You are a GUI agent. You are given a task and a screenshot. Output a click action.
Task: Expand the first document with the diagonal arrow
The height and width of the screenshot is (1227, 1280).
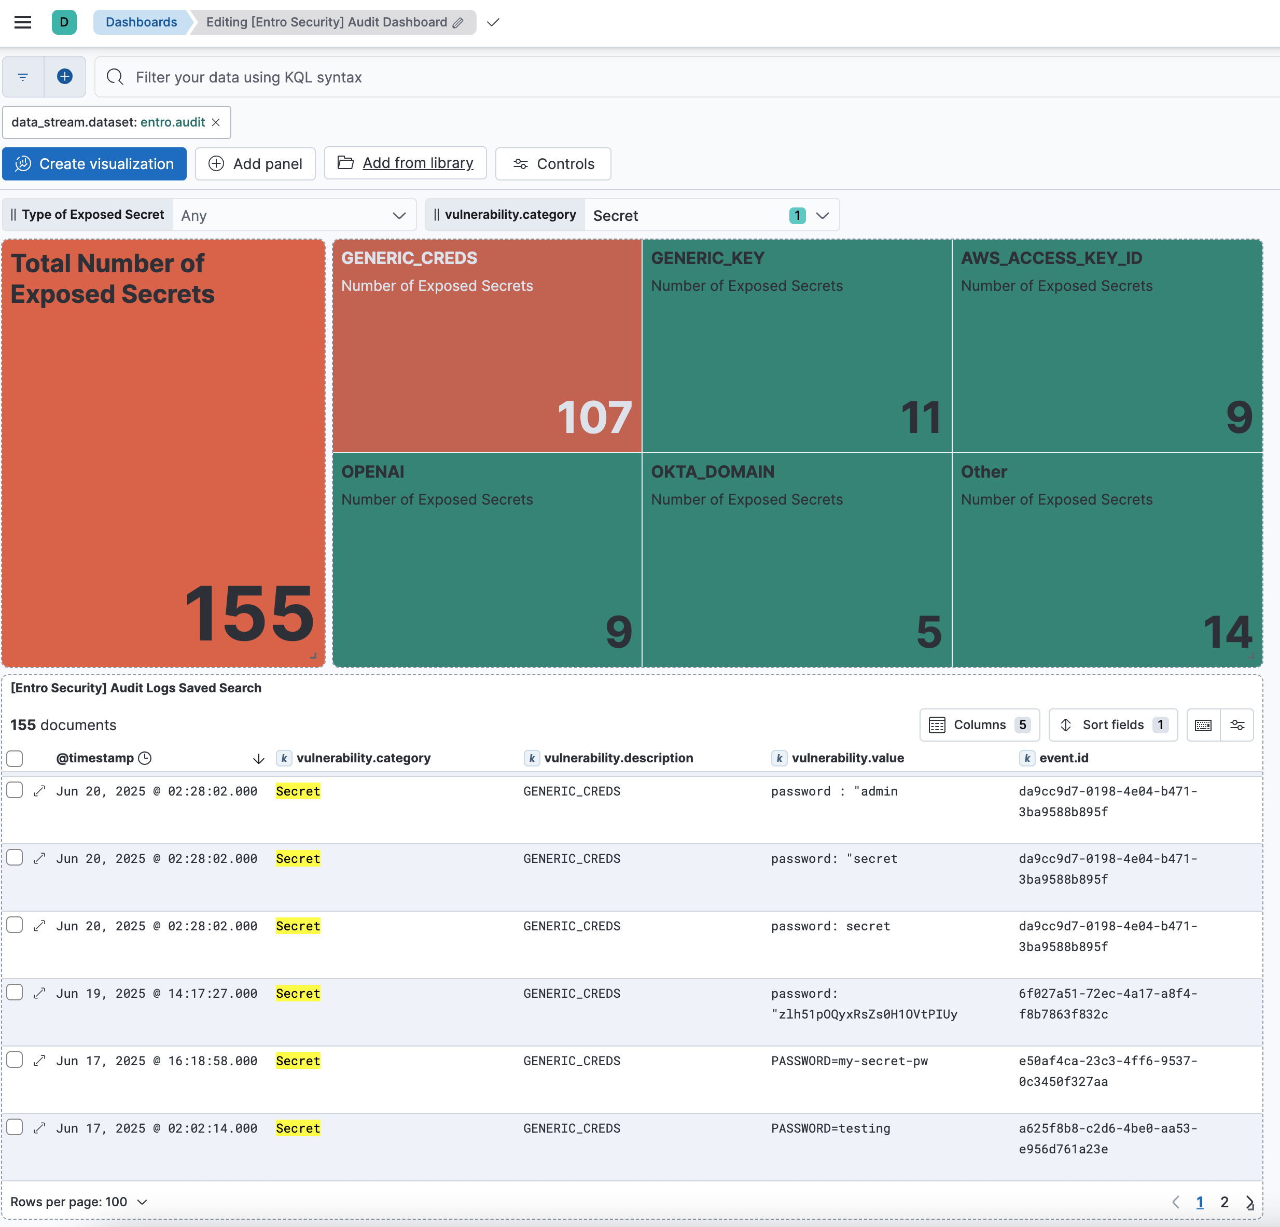pos(39,791)
